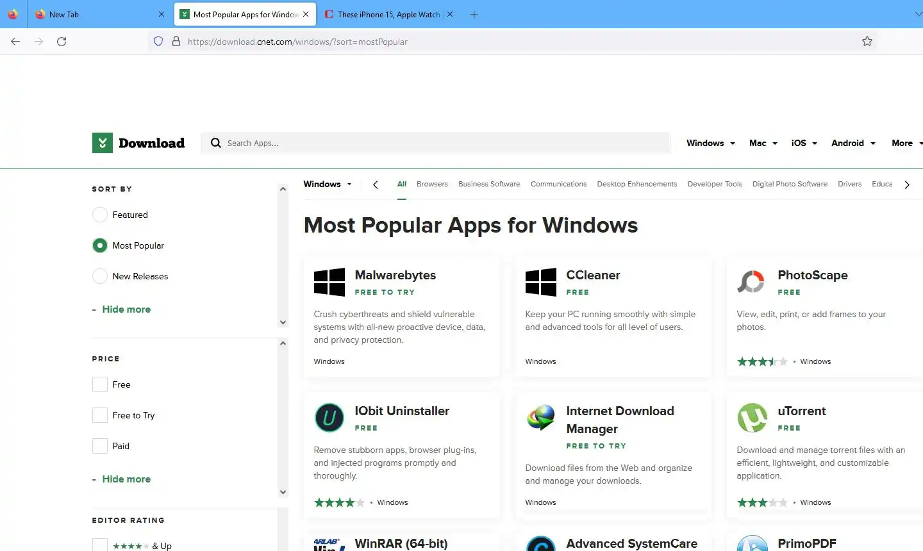Select the New Releases sort option
Screen dimensions: 923x551
[100, 276]
